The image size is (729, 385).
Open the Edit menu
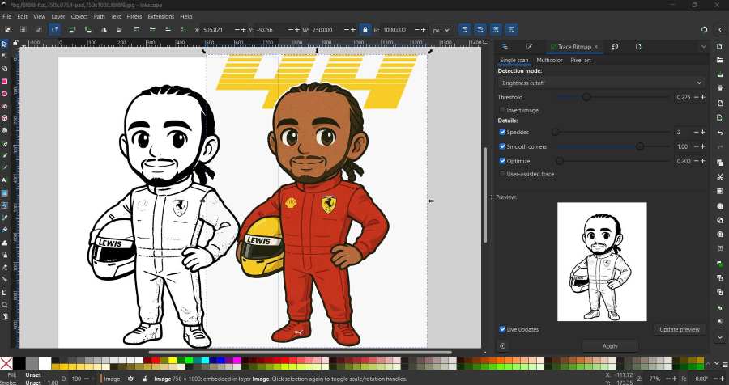pyautogui.click(x=23, y=16)
